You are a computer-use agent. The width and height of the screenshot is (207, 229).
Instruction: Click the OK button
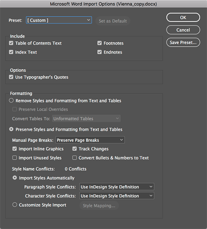pyautogui.click(x=183, y=17)
